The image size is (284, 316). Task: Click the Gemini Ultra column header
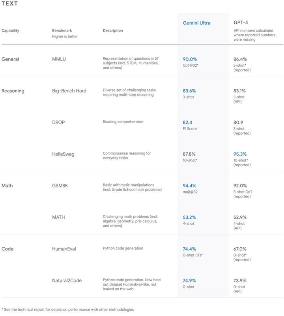tap(196, 23)
